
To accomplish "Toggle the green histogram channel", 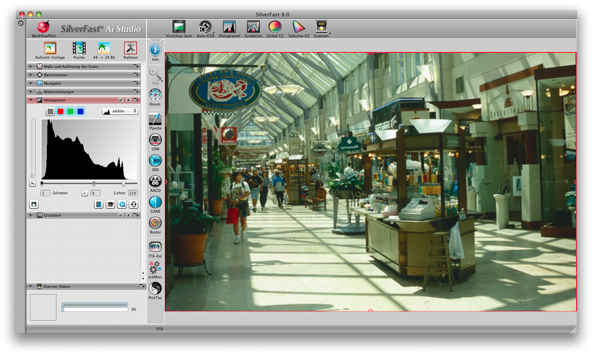I will pyautogui.click(x=70, y=111).
